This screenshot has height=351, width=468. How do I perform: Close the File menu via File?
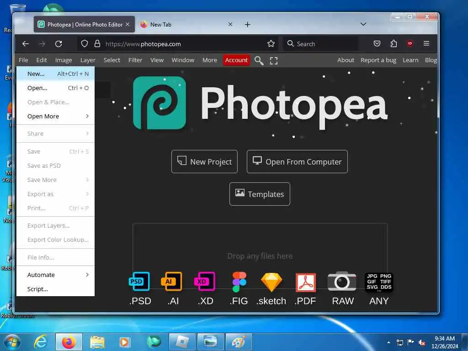[x=23, y=60]
